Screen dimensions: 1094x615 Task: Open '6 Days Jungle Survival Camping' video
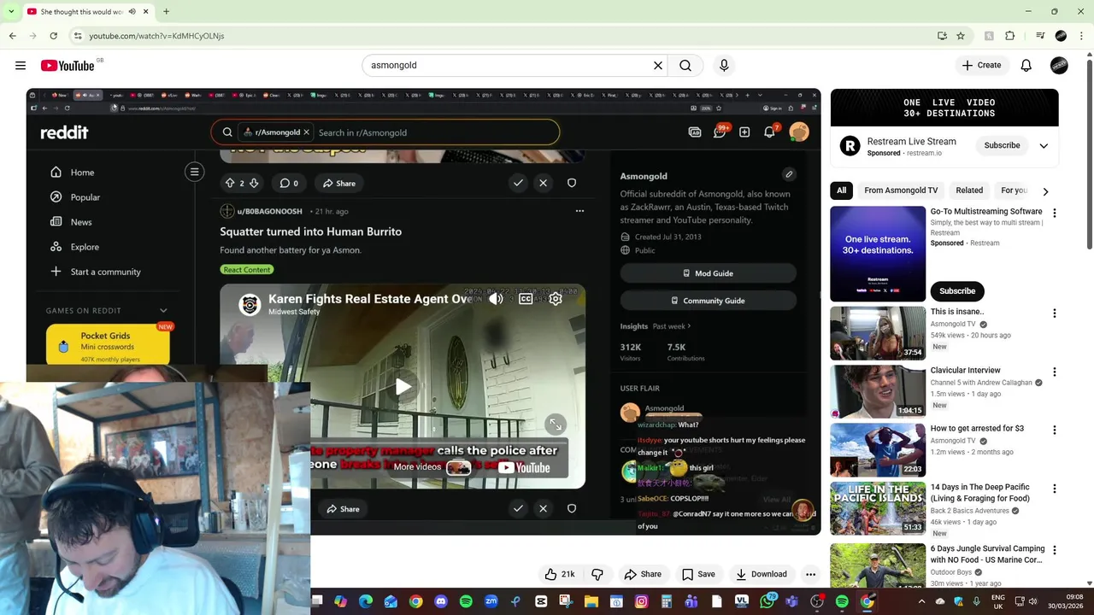tap(986, 554)
